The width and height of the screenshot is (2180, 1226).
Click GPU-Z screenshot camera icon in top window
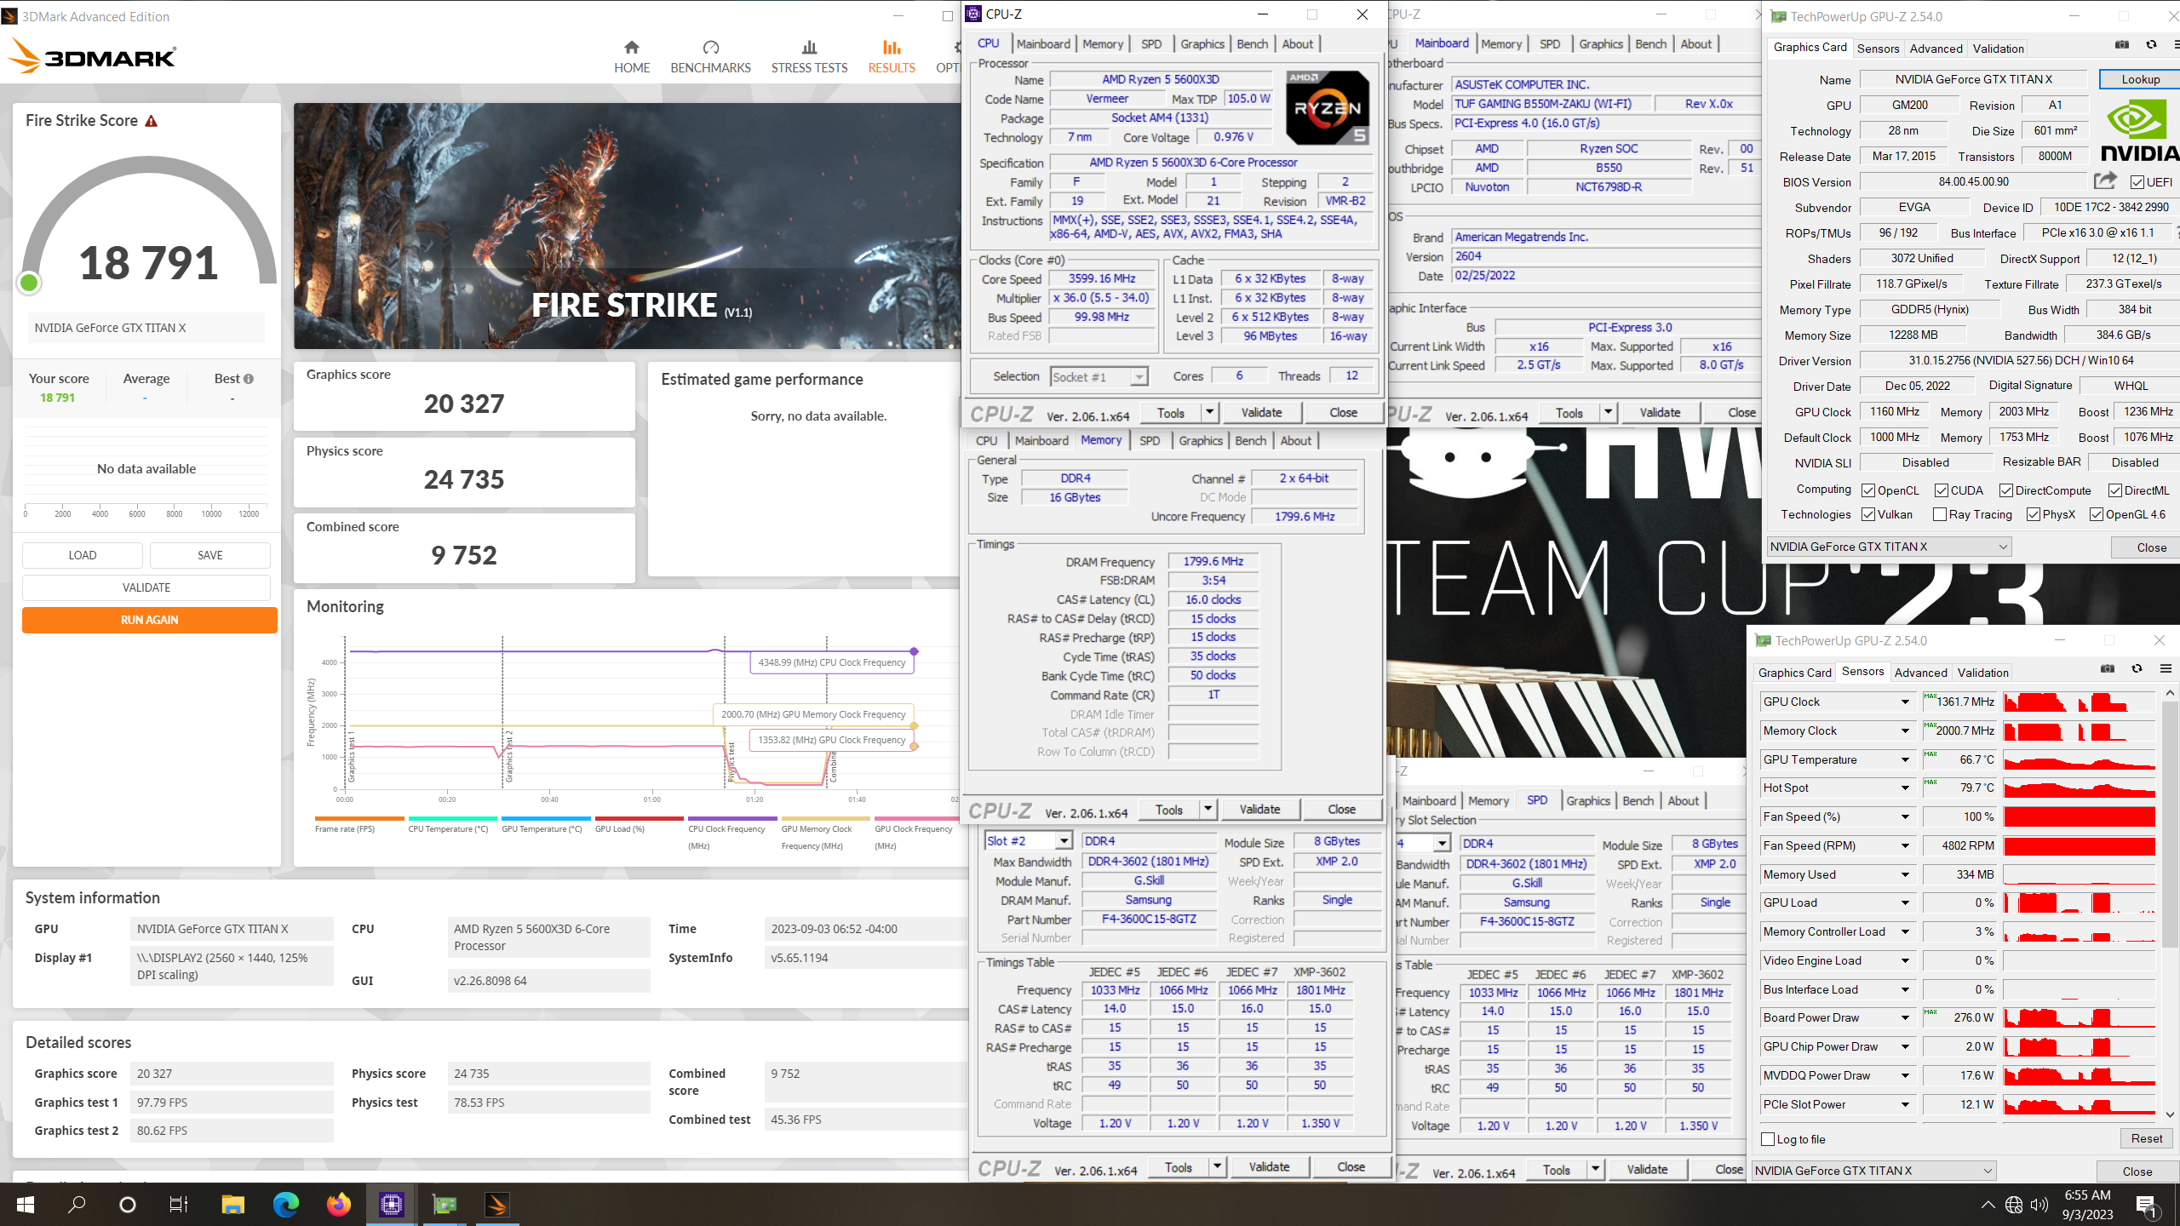[x=2122, y=45]
